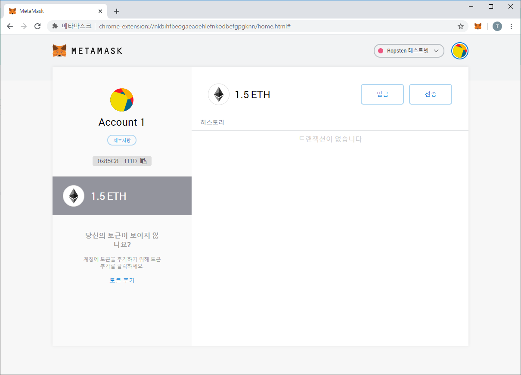Copy address 0x85C8...111D to clipboard

(x=122, y=161)
